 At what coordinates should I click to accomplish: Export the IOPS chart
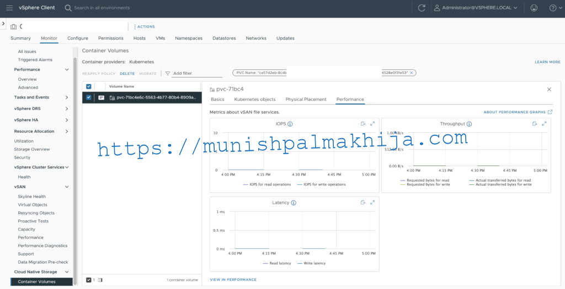[x=363, y=124]
